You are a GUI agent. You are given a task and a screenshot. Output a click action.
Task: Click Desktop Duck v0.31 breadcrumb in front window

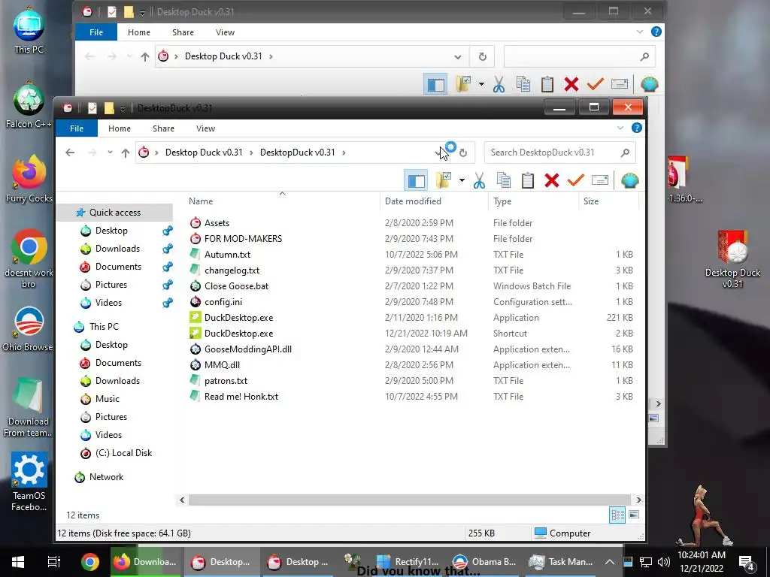point(204,153)
